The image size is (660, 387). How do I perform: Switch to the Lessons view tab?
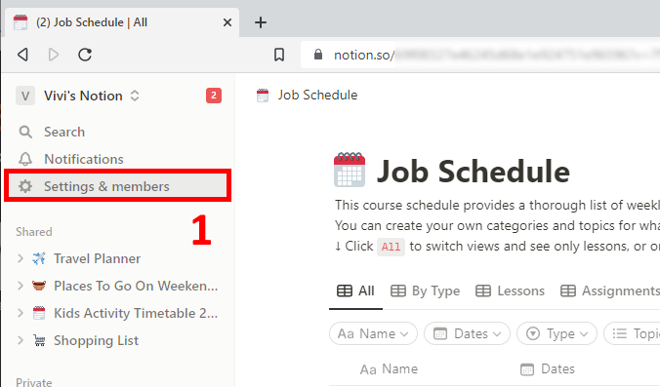pos(511,290)
